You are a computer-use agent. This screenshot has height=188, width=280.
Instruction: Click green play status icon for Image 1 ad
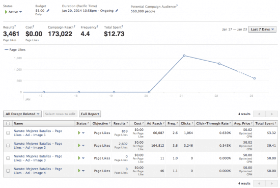point(79,133)
